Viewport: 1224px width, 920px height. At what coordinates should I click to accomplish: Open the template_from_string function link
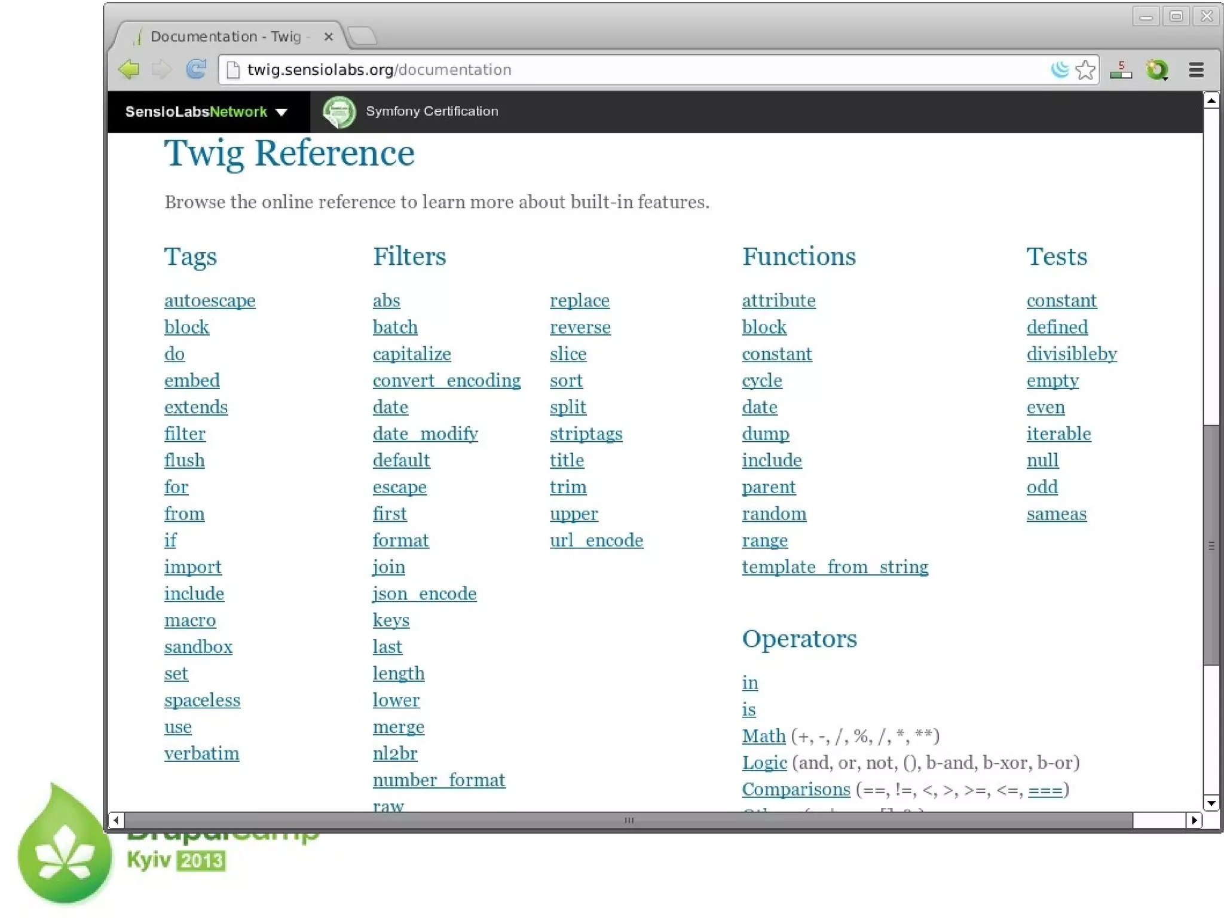(x=835, y=567)
